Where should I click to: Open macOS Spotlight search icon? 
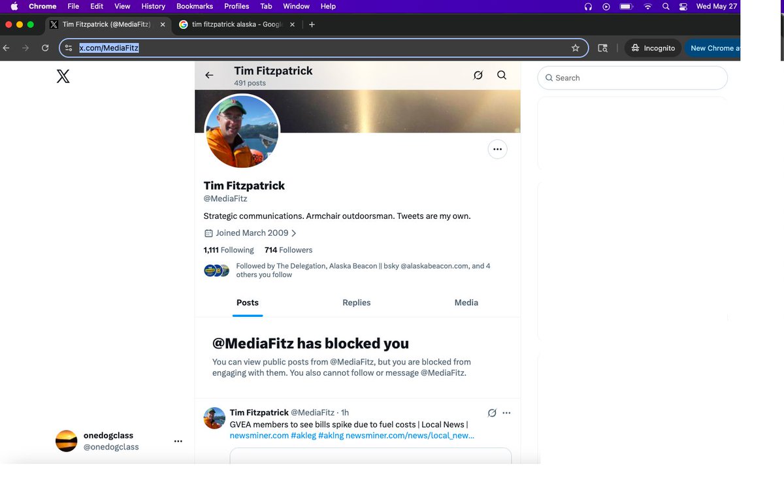point(666,6)
